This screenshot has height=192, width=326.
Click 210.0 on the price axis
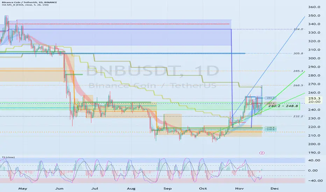(314, 135)
